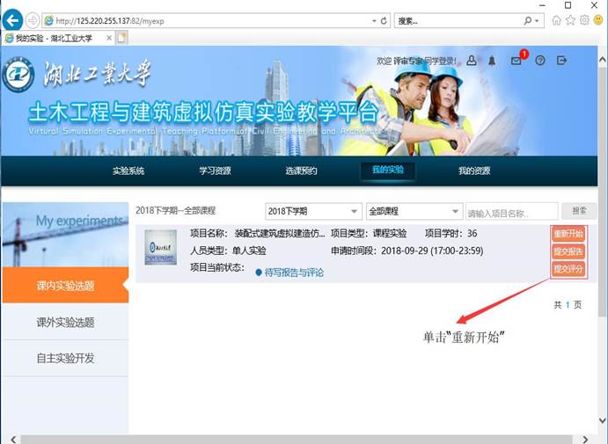Image resolution: width=608 pixels, height=444 pixels.
Task: Click the logout icon in header
Action: click(562, 61)
